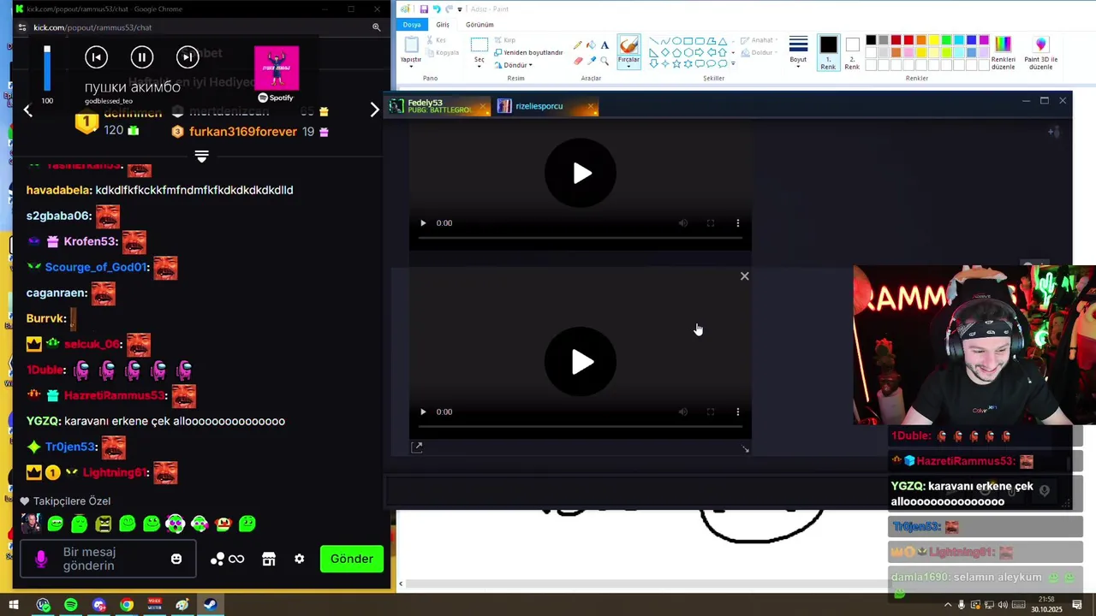This screenshot has height=616, width=1096.
Task: Choose the diamond shape in Paint
Action: pyautogui.click(x=665, y=52)
